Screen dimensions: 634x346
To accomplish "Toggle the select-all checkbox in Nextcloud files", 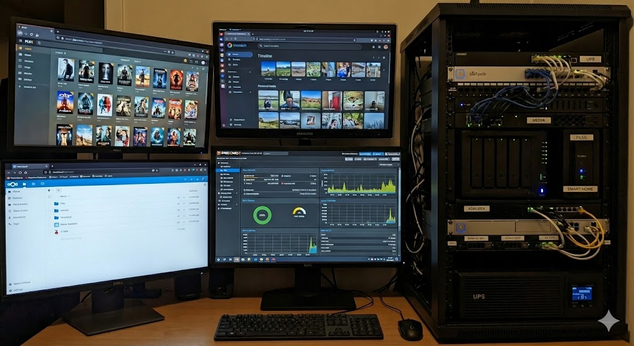I will point(50,197).
